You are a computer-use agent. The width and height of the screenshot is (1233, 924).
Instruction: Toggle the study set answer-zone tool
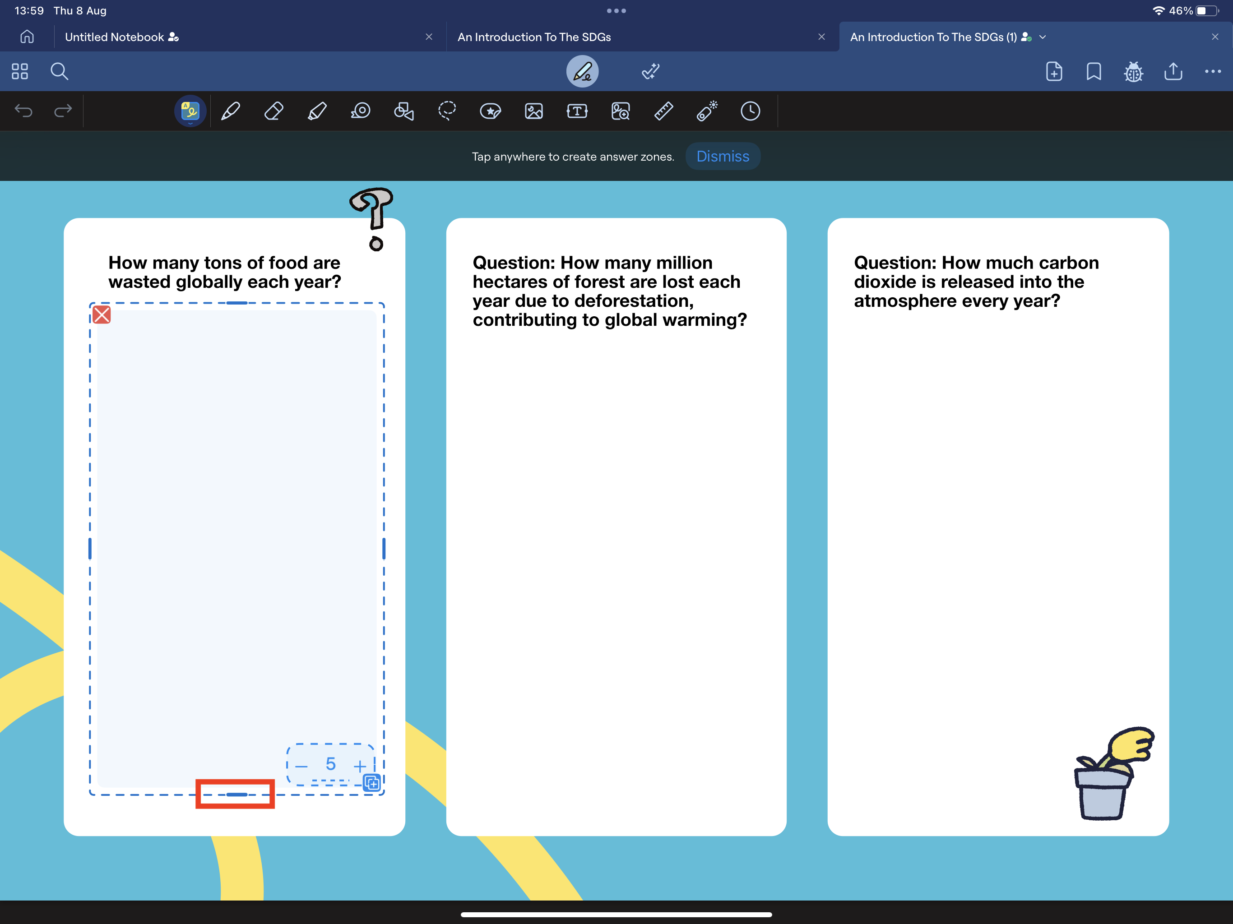[x=190, y=111]
